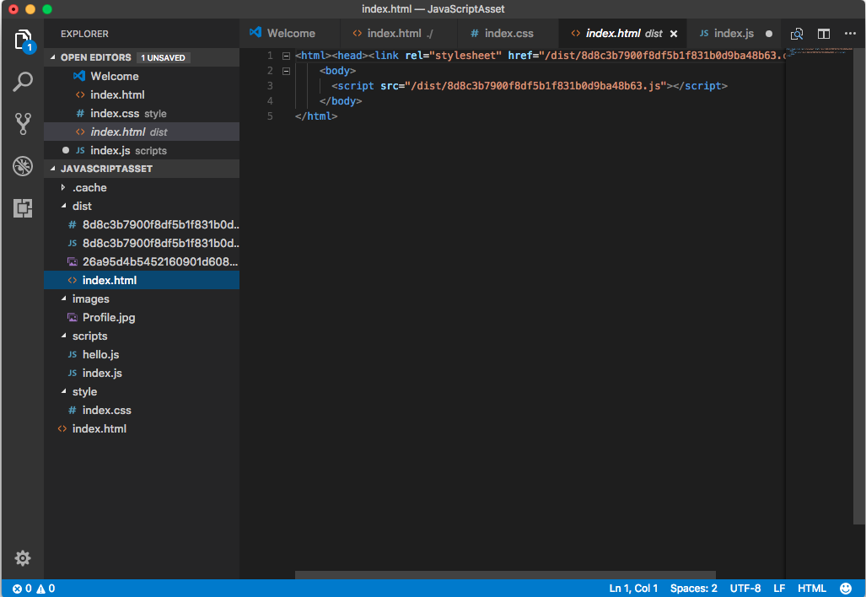Open the Explorer view in activity bar

(x=23, y=40)
